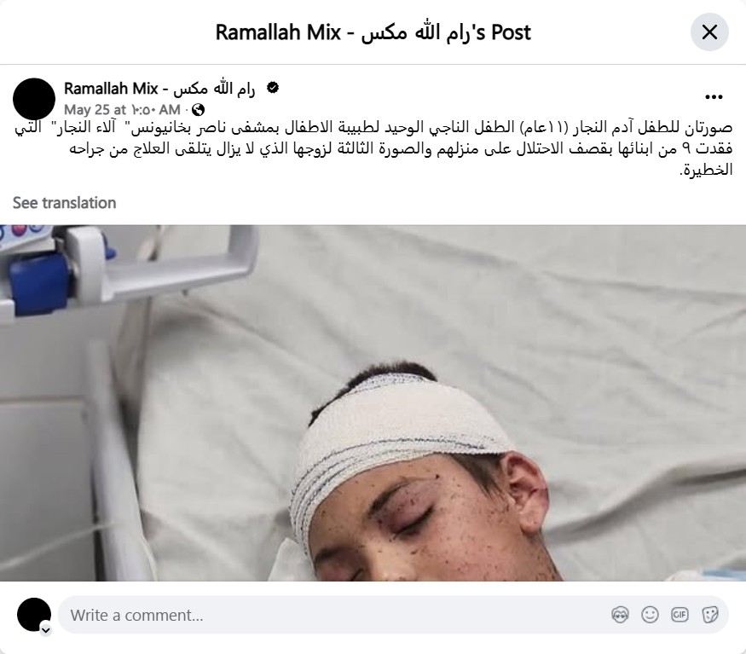746x654 pixels.
Task: Expand the commenter identity switcher arrow
Action: tap(46, 630)
